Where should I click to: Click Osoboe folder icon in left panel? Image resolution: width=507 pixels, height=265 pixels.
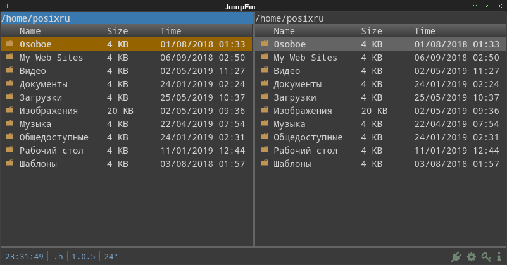(10, 43)
